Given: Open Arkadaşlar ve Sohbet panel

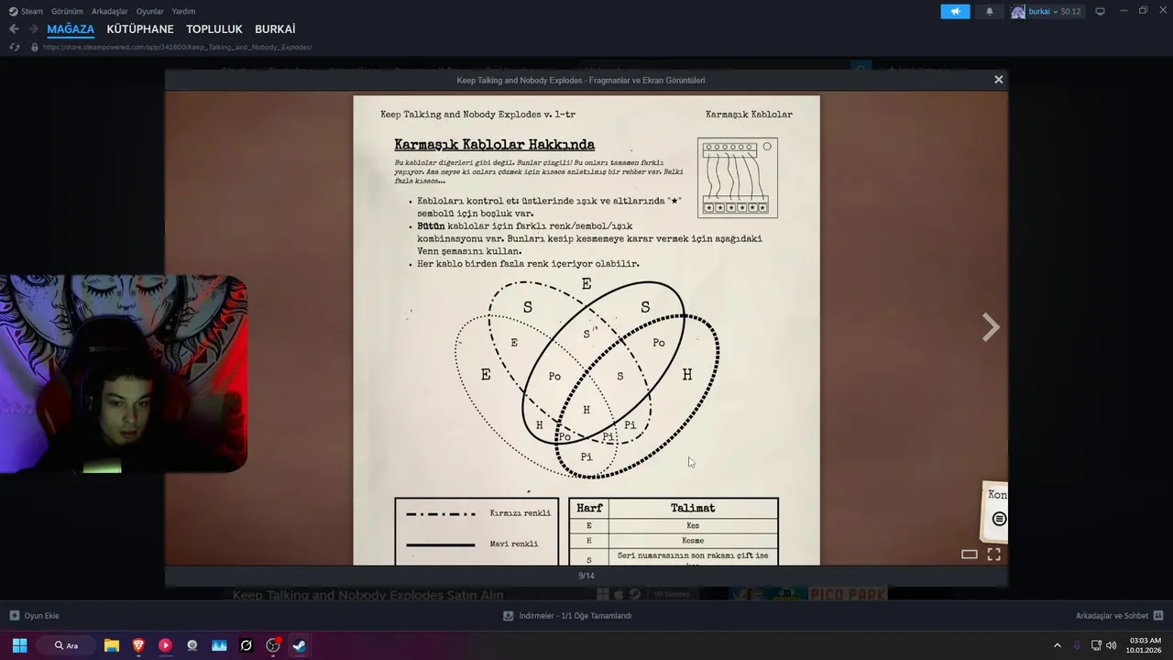Looking at the screenshot, I should tap(1120, 616).
